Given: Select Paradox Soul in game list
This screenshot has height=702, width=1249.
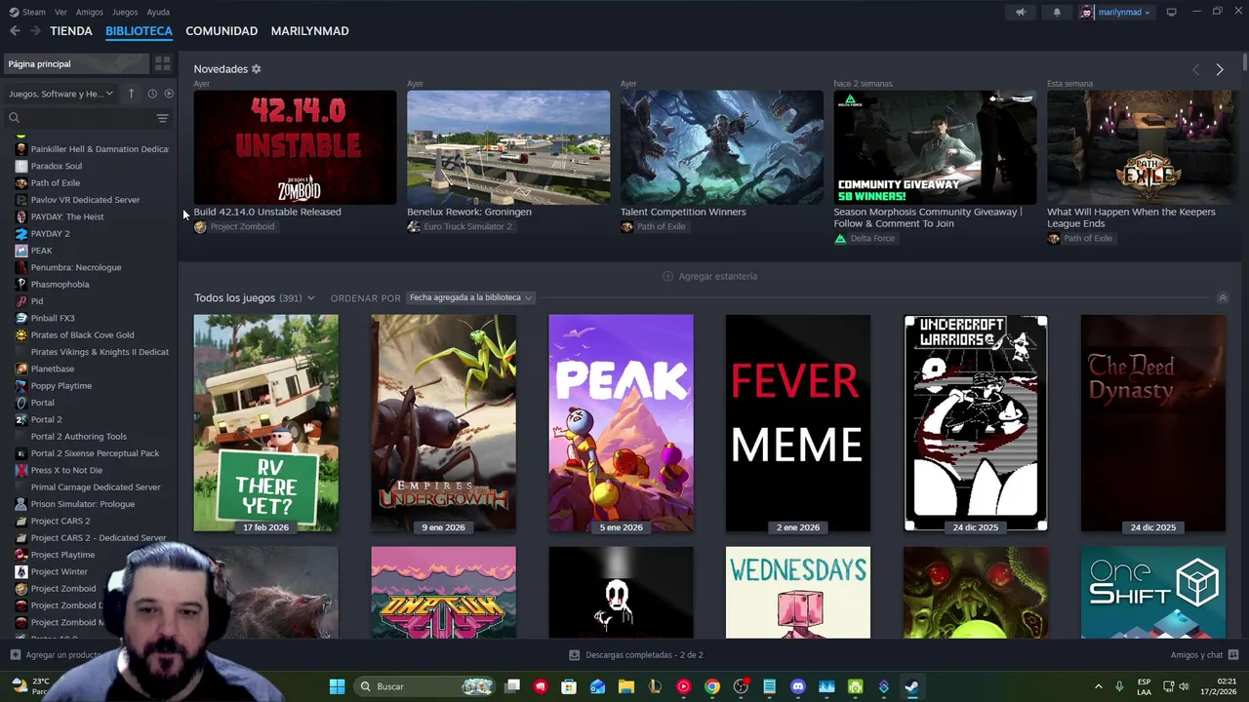Looking at the screenshot, I should pos(56,166).
